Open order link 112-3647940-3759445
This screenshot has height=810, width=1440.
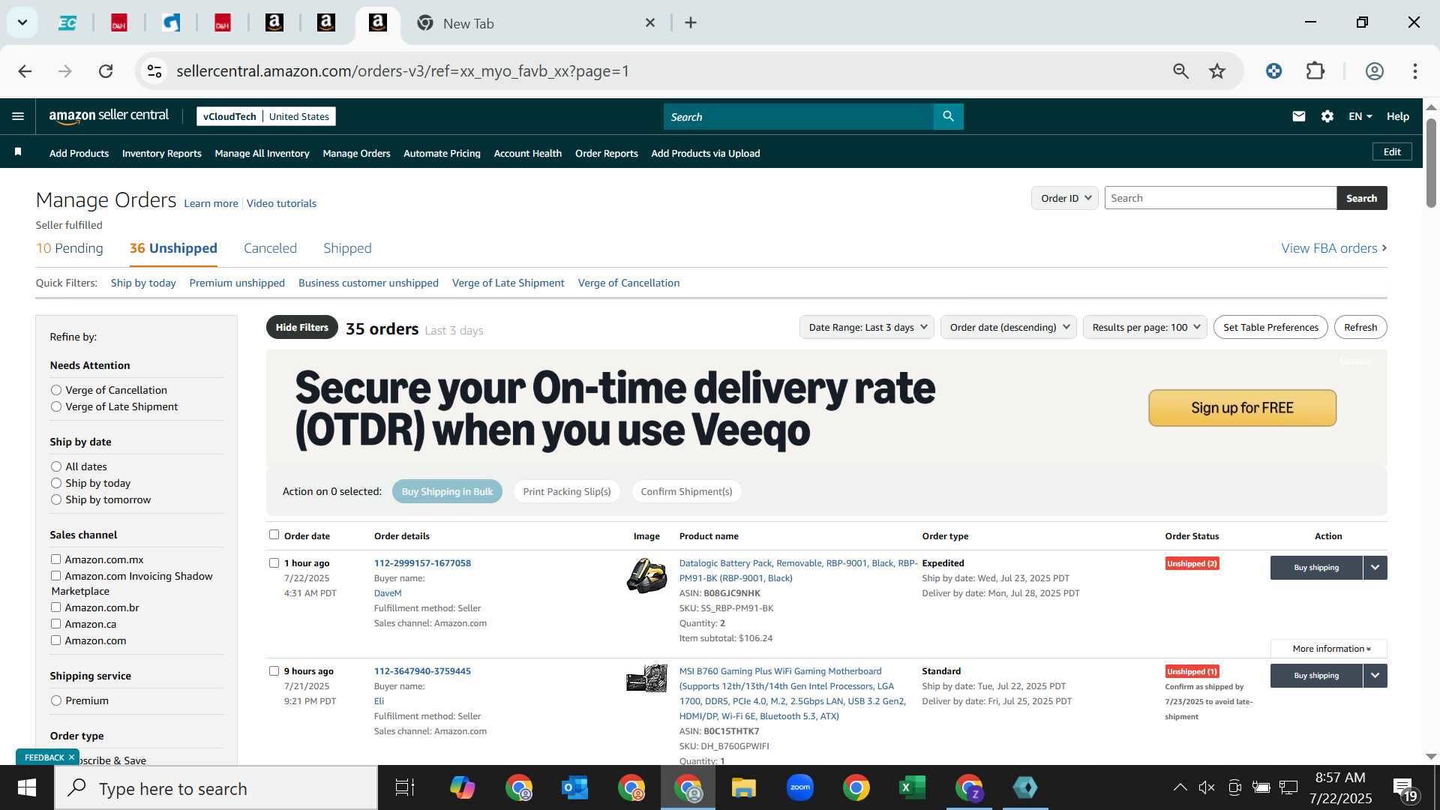click(422, 671)
